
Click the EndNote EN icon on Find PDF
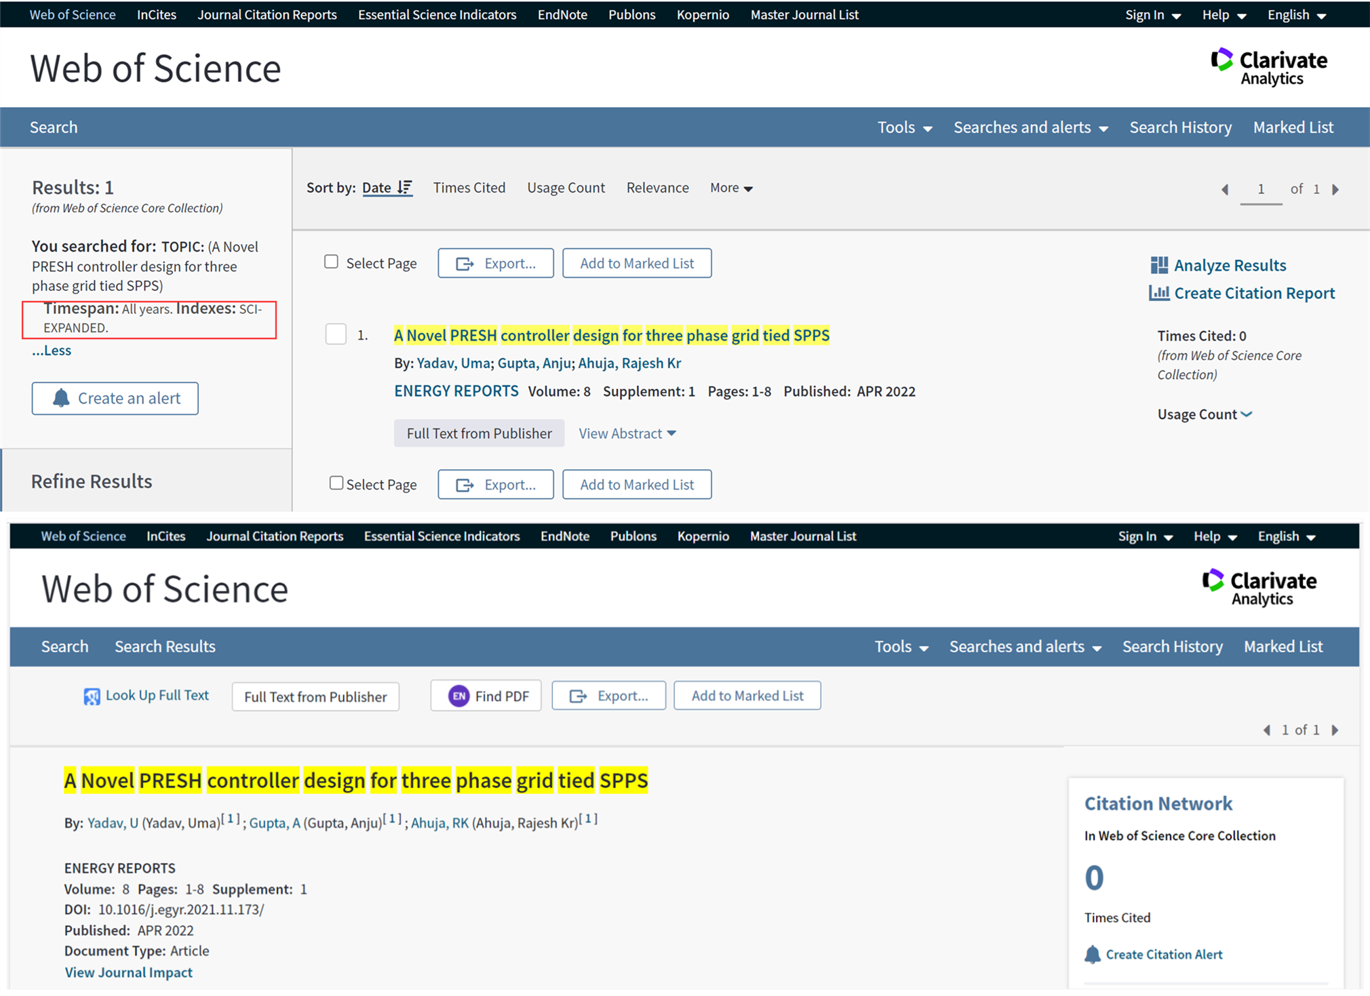click(x=459, y=696)
